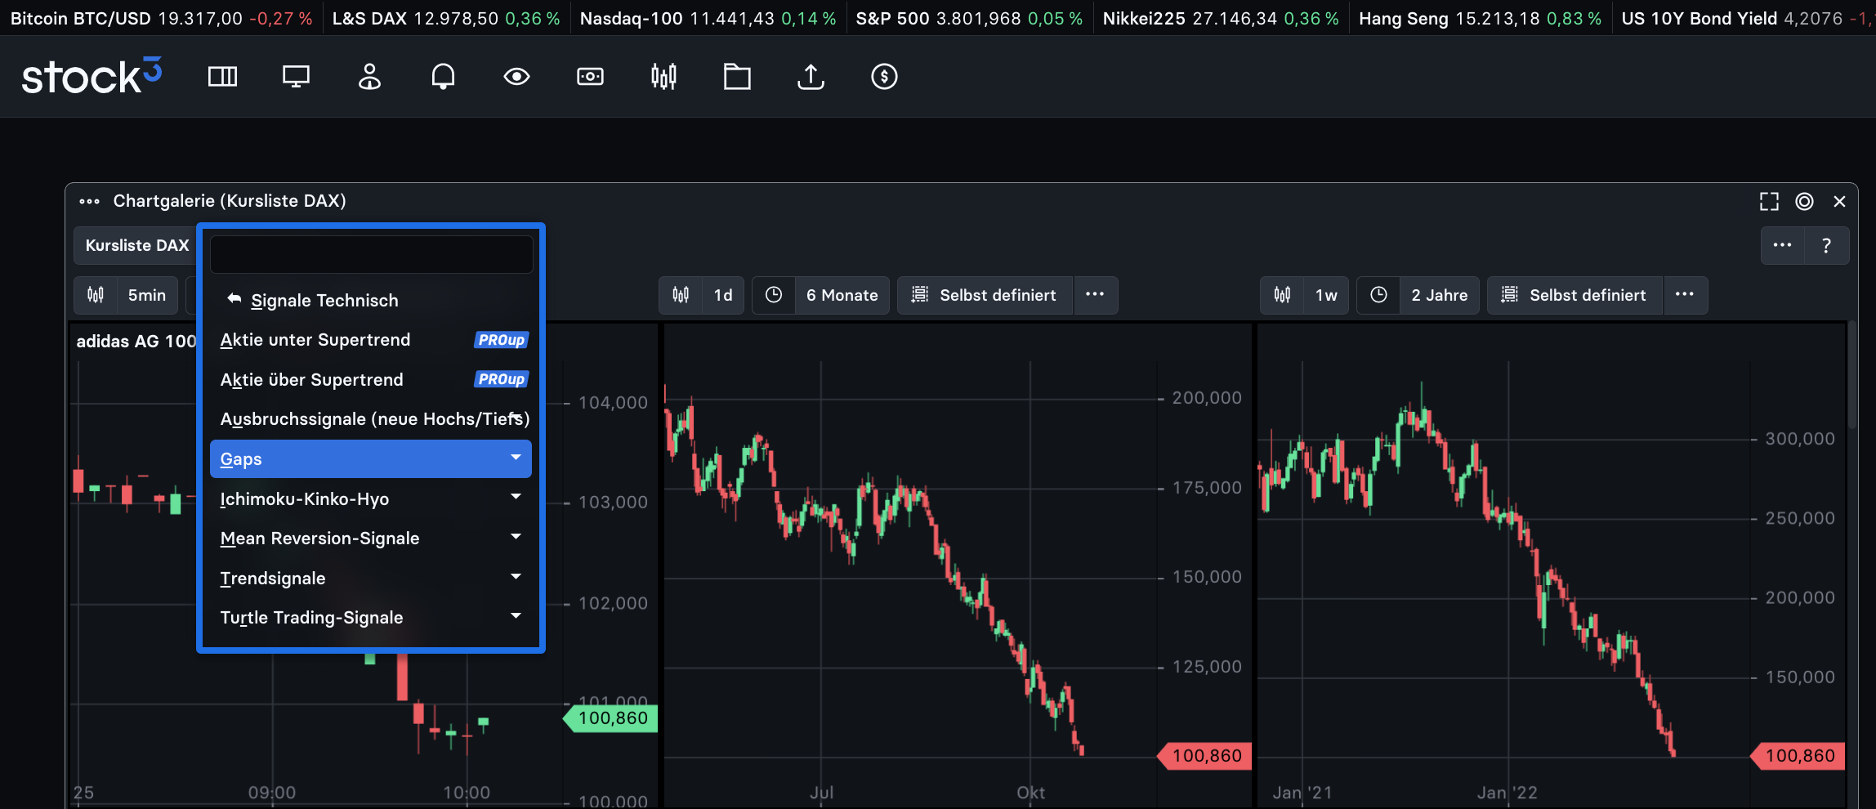Click the candlestick icon beside 1w

pyautogui.click(x=1282, y=295)
